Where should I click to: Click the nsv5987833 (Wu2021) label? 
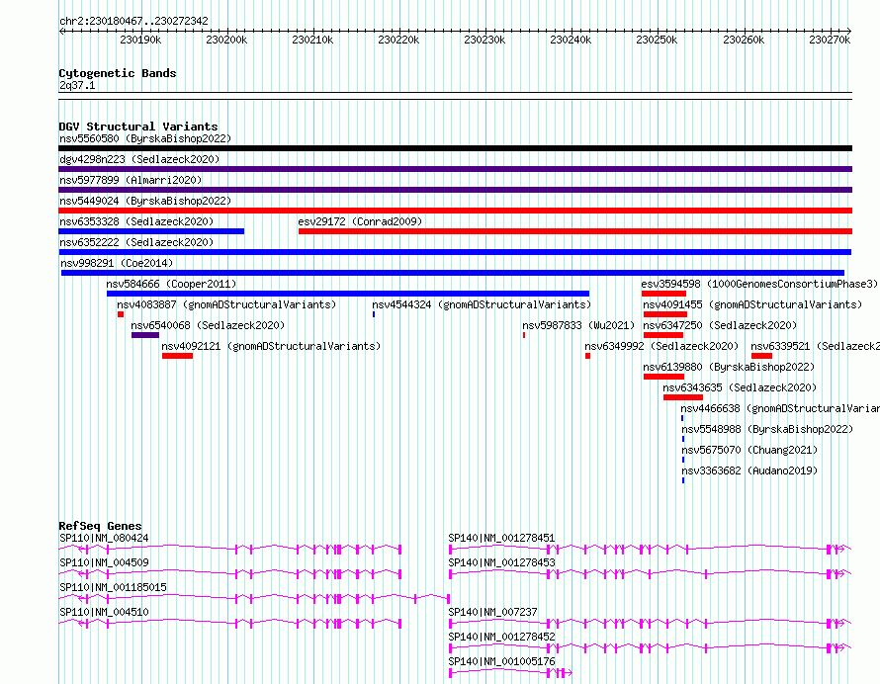coord(578,325)
